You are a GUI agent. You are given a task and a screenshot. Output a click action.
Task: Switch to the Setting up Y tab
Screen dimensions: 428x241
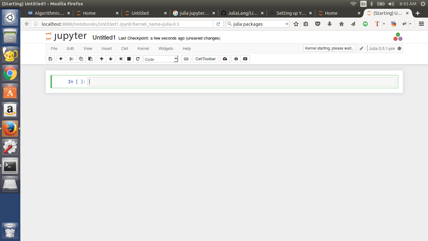click(x=291, y=13)
